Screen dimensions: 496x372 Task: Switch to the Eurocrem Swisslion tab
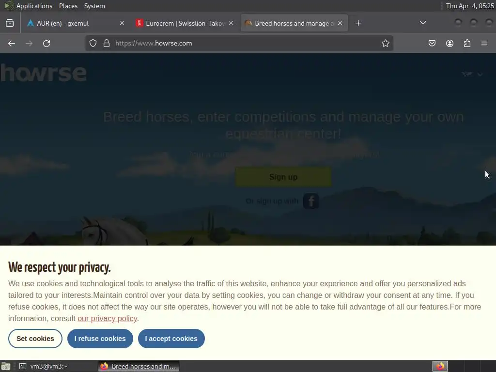(185, 23)
